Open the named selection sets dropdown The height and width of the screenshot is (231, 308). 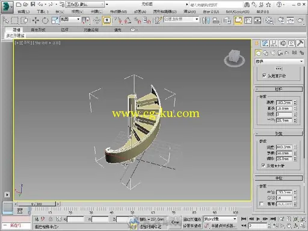click(x=181, y=19)
